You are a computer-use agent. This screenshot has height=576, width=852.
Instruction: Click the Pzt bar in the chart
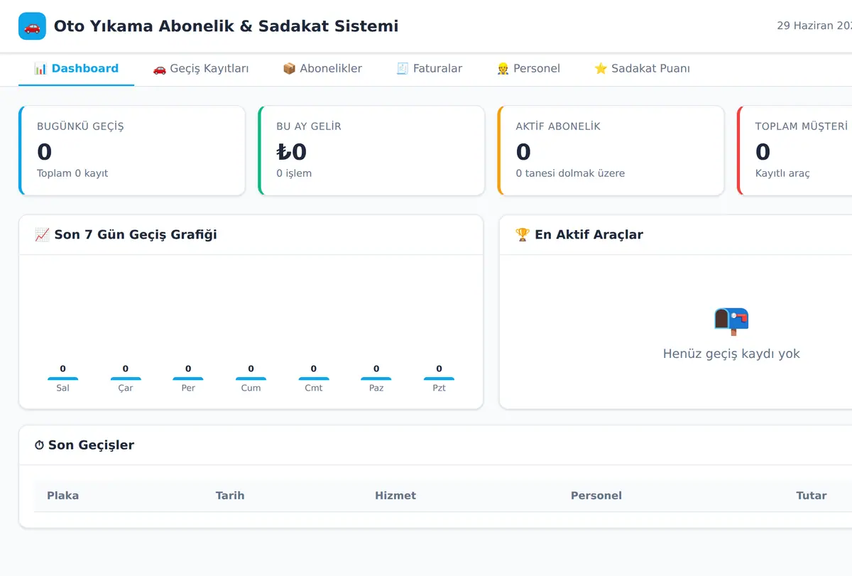[439, 379]
